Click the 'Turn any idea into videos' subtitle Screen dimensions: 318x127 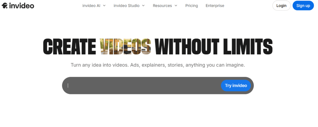tap(158, 65)
